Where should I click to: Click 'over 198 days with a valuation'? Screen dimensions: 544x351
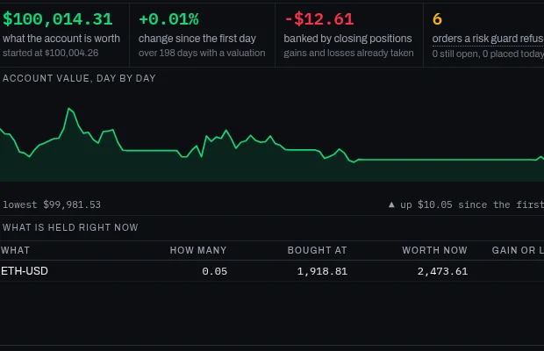(x=202, y=53)
